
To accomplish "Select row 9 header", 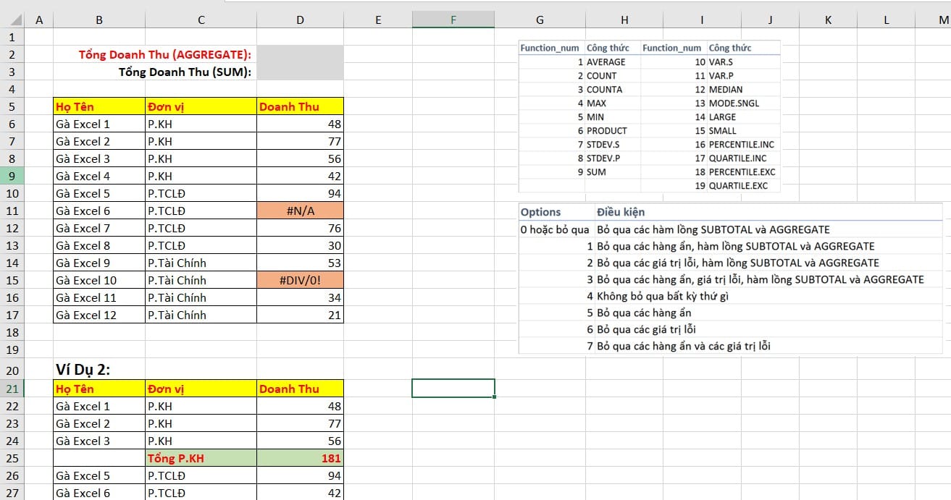I will click(12, 176).
